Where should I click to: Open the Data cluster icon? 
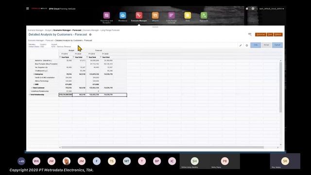point(188,16)
